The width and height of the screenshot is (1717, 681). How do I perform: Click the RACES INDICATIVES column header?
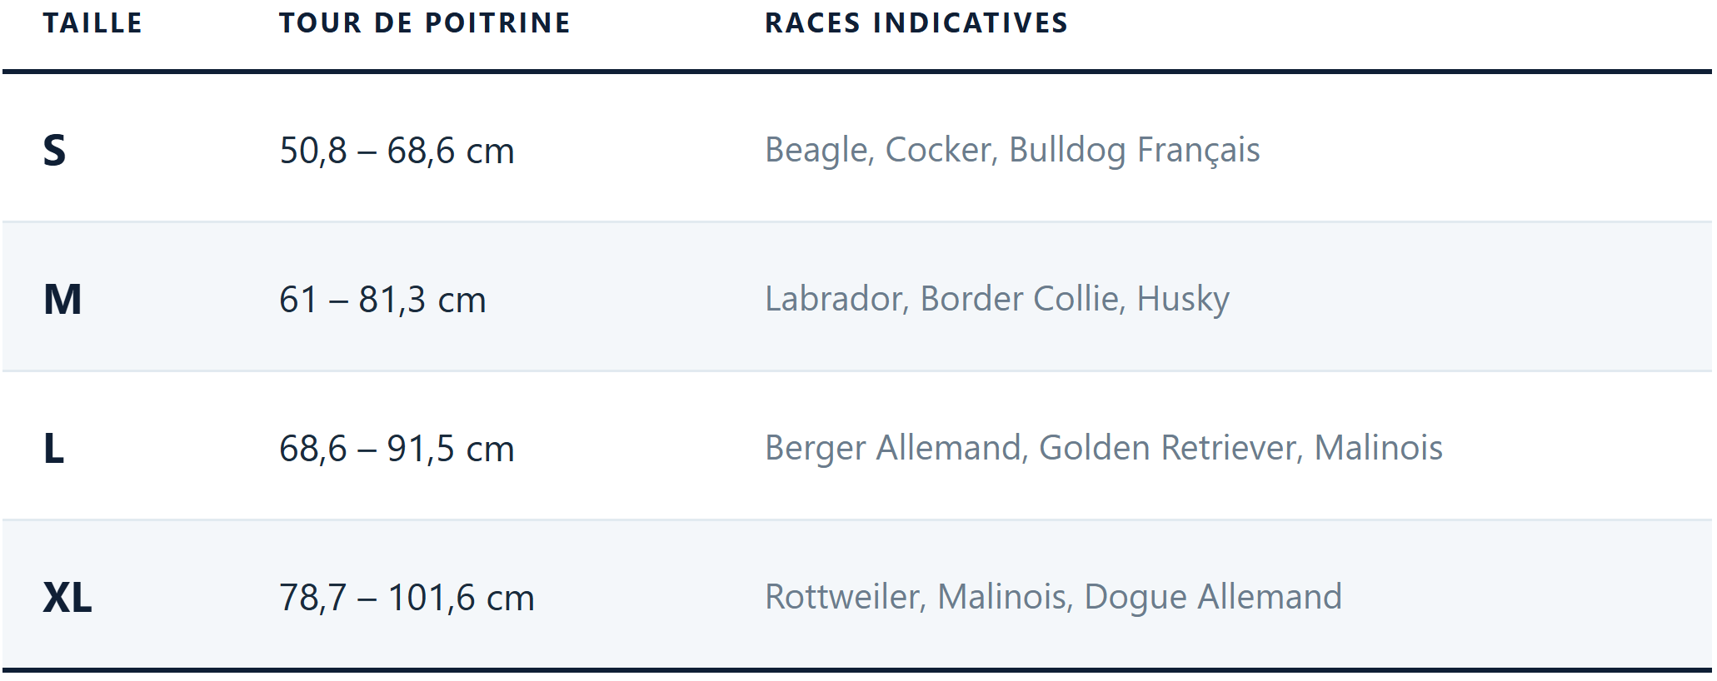pyautogui.click(x=916, y=23)
